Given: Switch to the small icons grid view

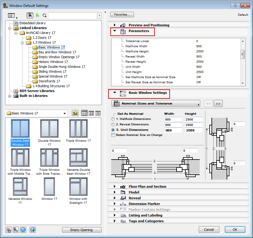Looking at the screenshot, I should point(91,113).
